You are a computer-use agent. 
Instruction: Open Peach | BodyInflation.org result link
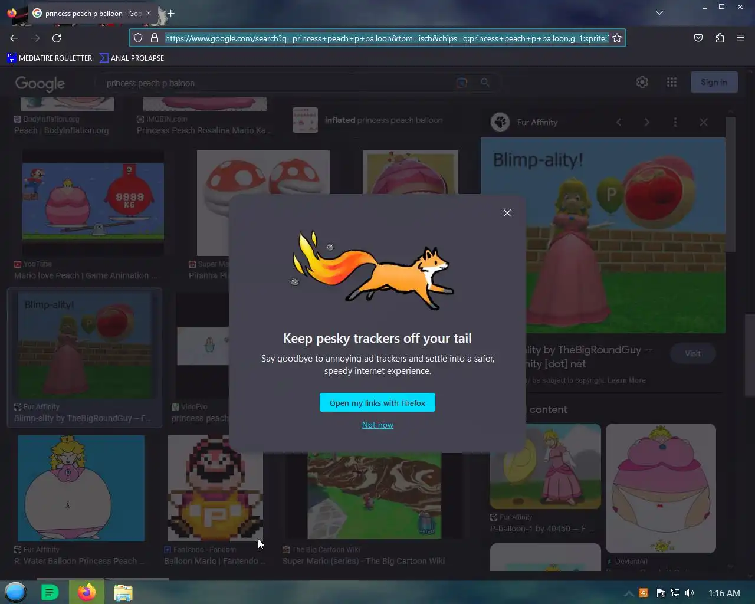click(61, 130)
